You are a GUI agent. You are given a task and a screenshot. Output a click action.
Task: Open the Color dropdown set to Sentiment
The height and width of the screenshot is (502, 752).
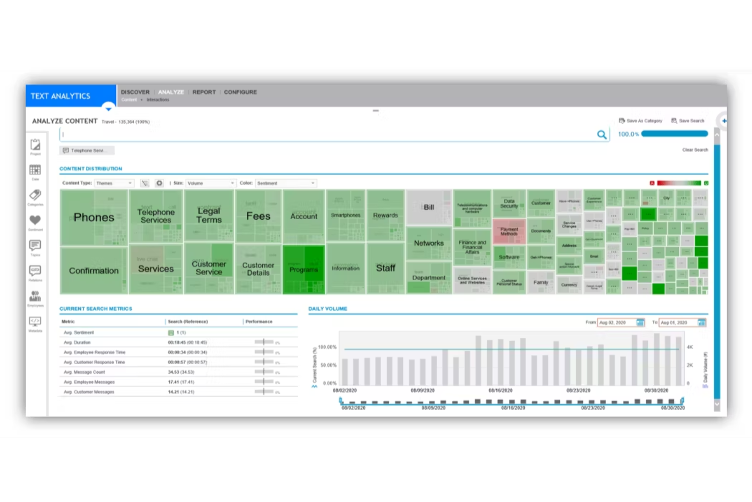286,183
